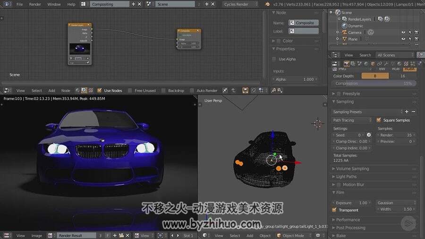
Task: Add a new scene with plus button
Action: tap(206, 4)
